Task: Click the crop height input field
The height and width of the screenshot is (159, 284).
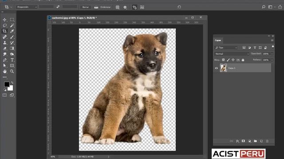Action: 70,7
